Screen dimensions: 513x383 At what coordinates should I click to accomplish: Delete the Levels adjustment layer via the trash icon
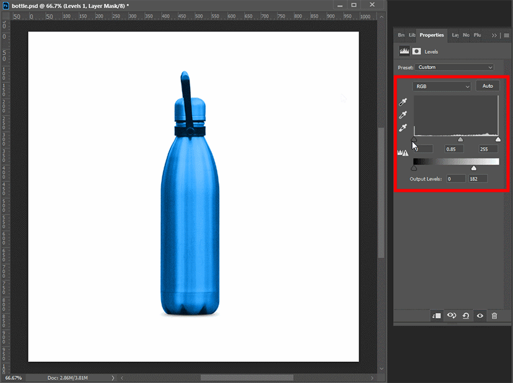(x=494, y=316)
